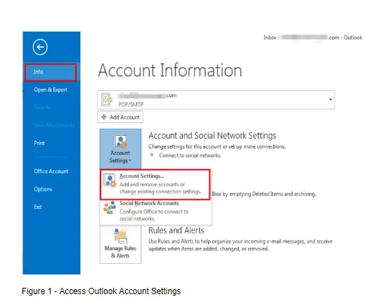The height and width of the screenshot is (304, 367).
Task: Click the Manage Rules & Alerts folder icon
Action: point(120,236)
